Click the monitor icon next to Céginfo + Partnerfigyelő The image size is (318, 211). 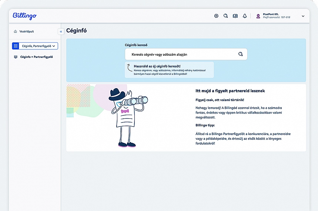click(15, 57)
